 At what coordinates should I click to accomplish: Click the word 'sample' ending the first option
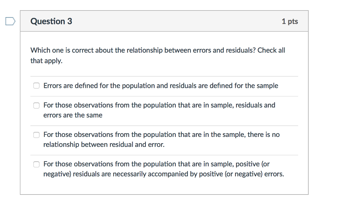[267, 86]
